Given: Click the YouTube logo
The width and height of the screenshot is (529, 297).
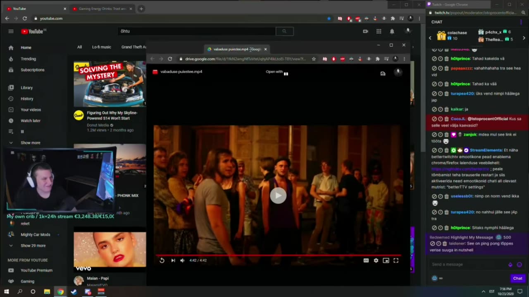Looking at the screenshot, I should 32,31.
